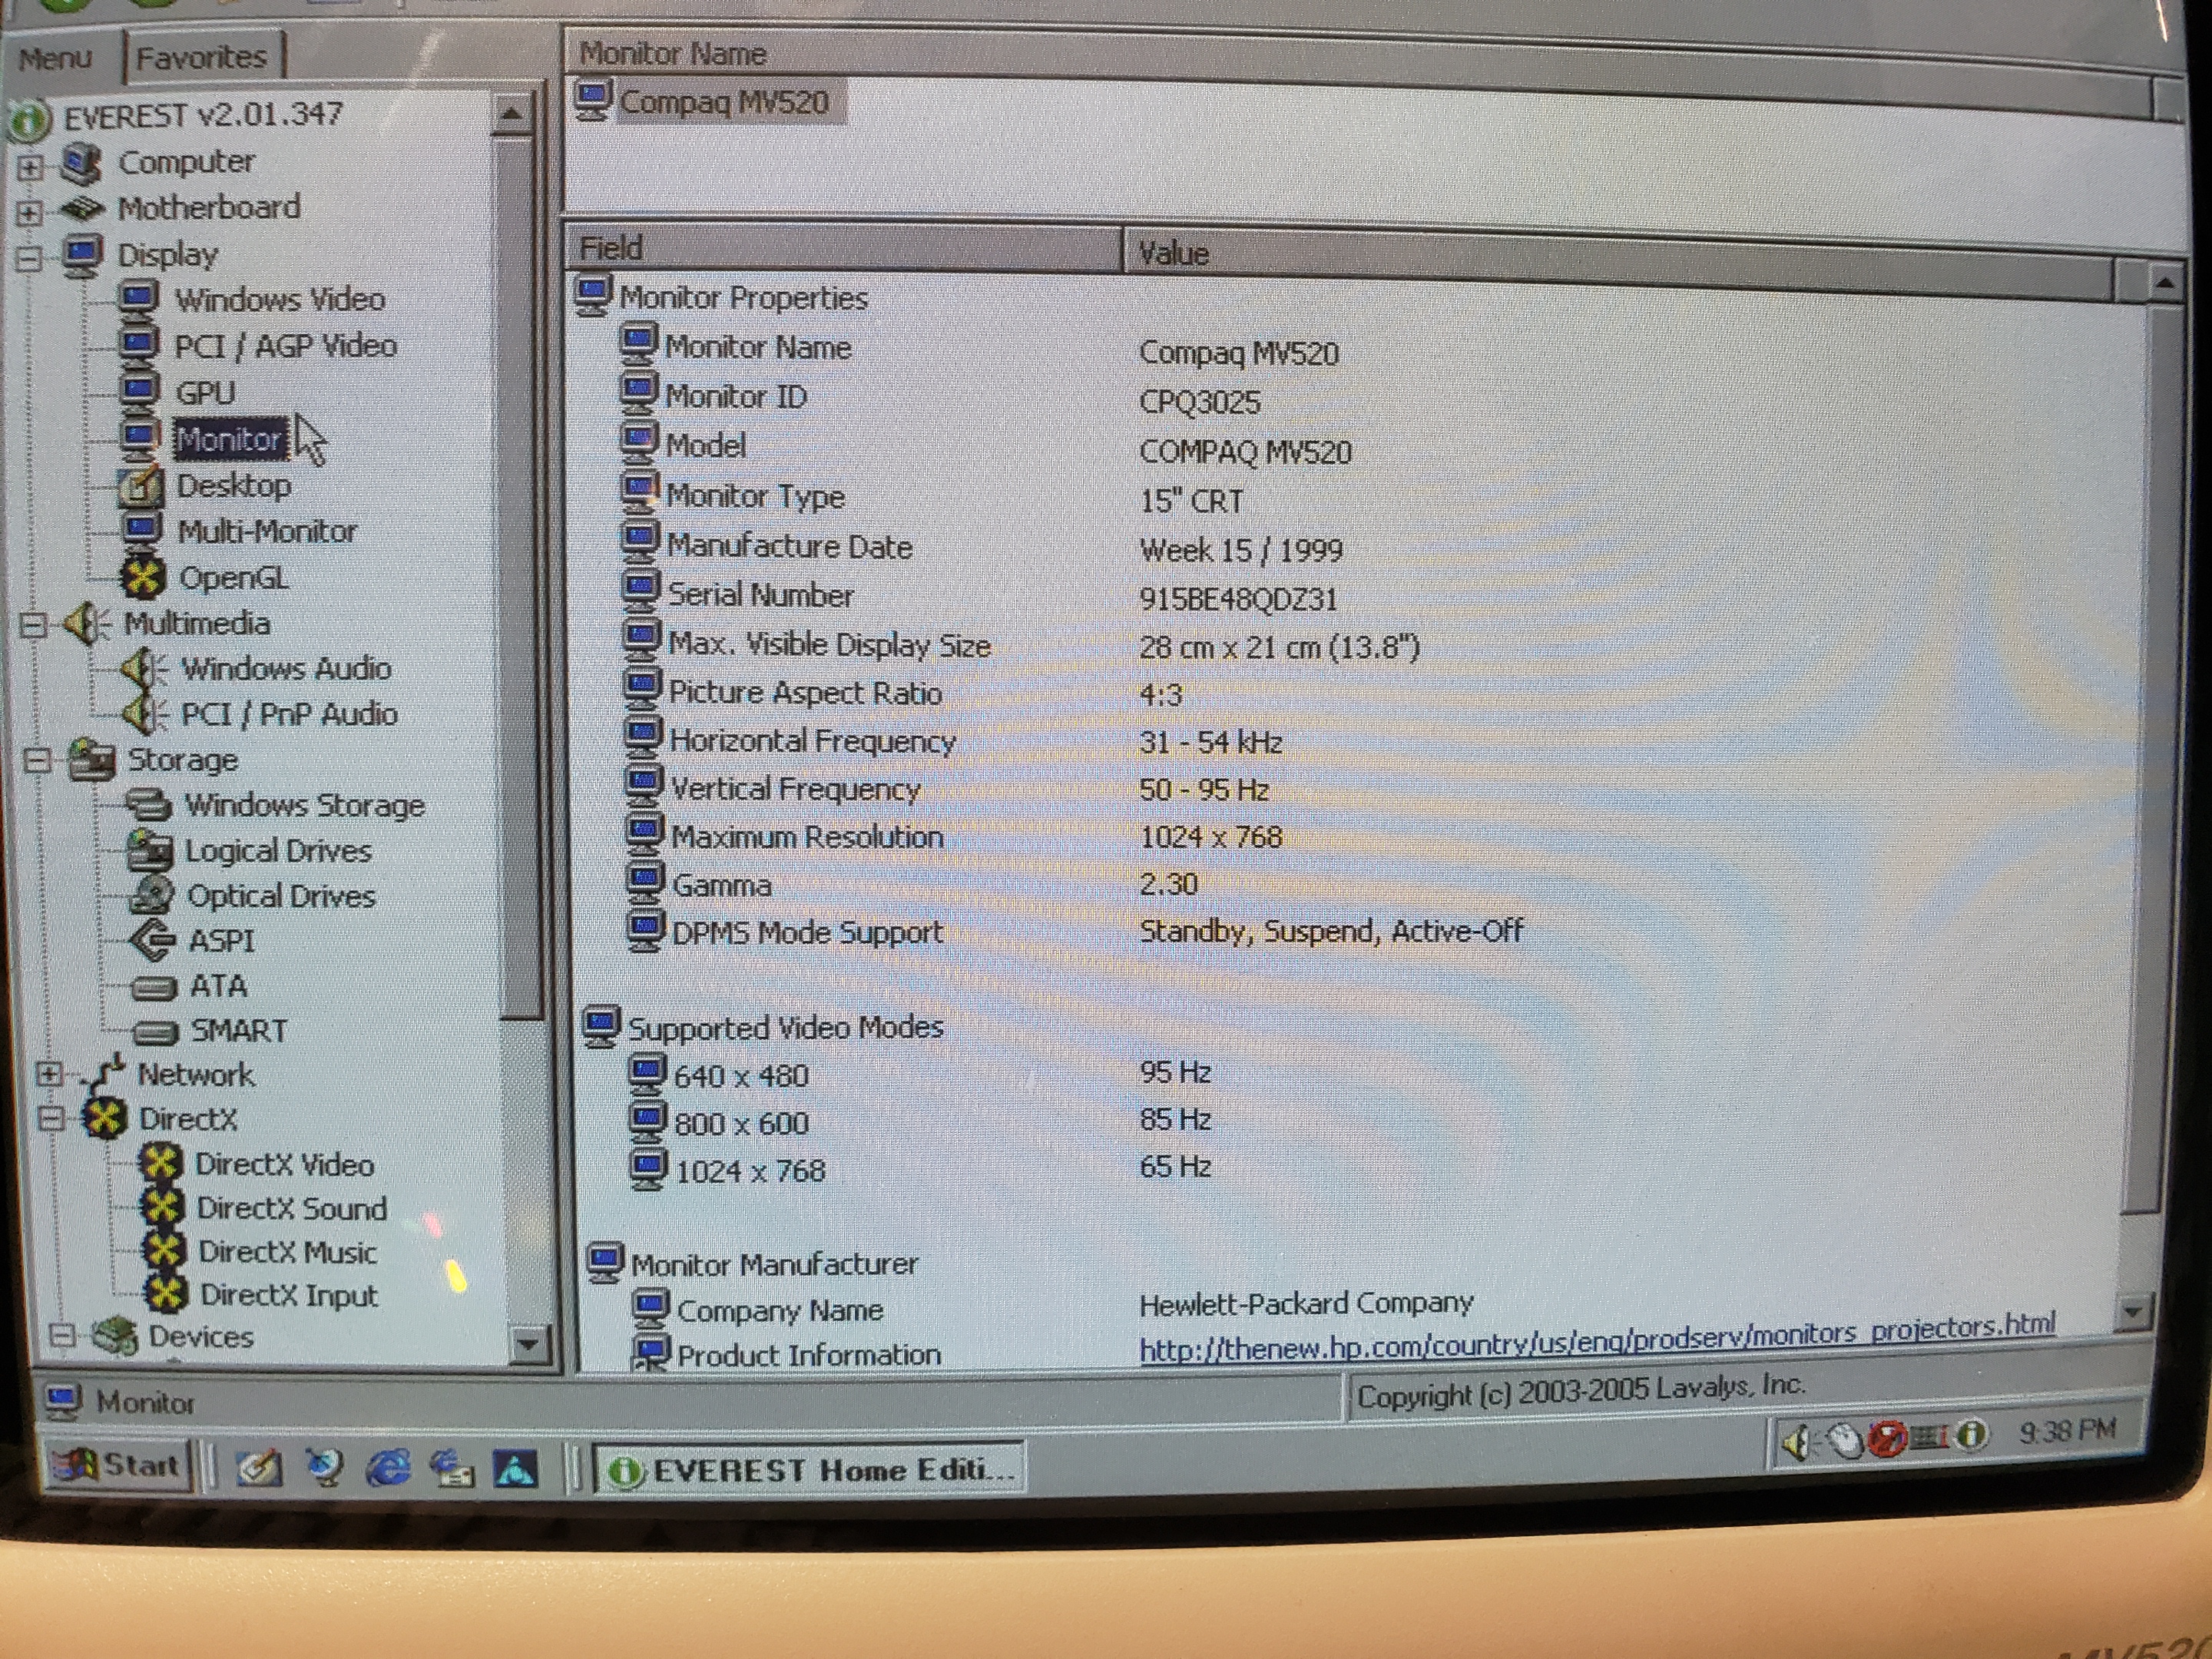This screenshot has height=1659, width=2212.
Task: Click the volume speaker tray icon
Action: [1795, 1441]
